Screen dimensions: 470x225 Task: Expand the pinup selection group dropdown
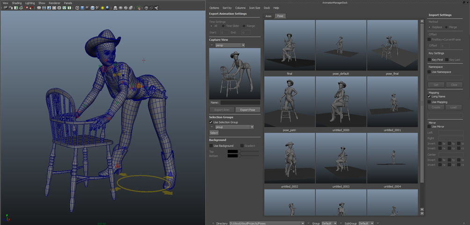234,127
